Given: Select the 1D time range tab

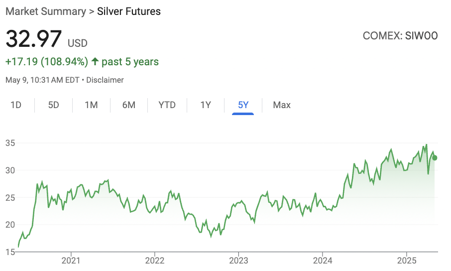Looking at the screenshot, I should tap(16, 105).
